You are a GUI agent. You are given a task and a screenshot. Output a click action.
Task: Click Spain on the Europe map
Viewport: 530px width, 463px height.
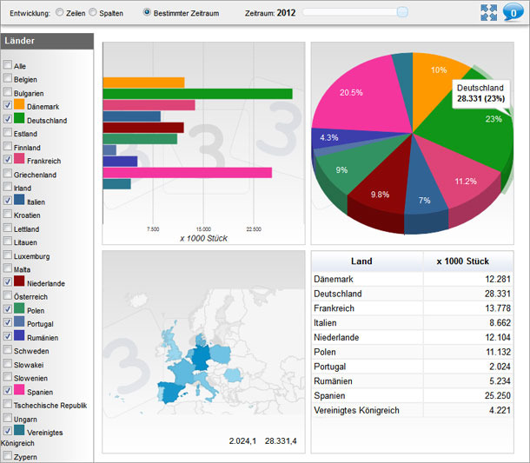click(x=172, y=392)
